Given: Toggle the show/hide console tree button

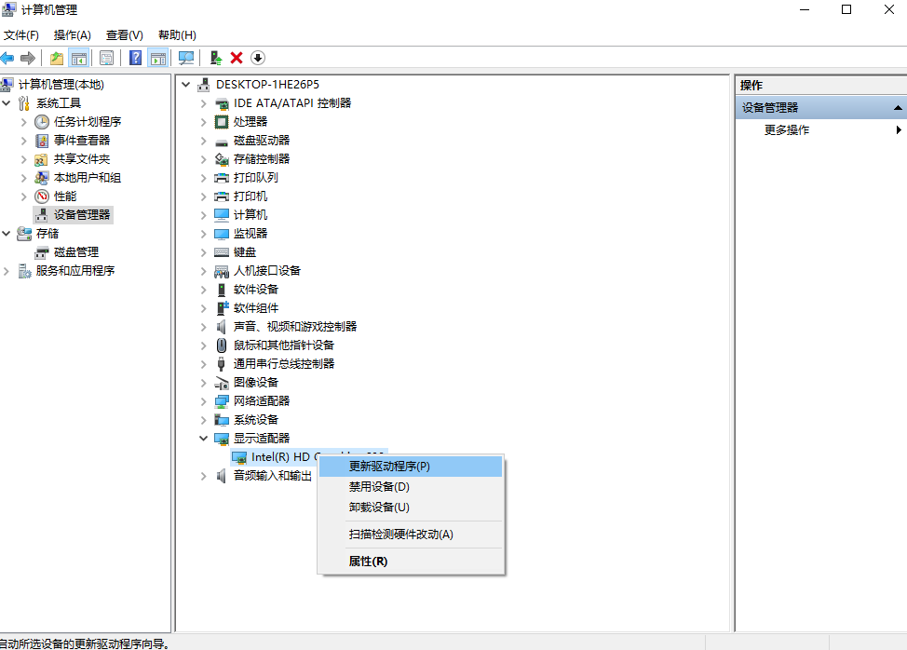Looking at the screenshot, I should tap(79, 58).
